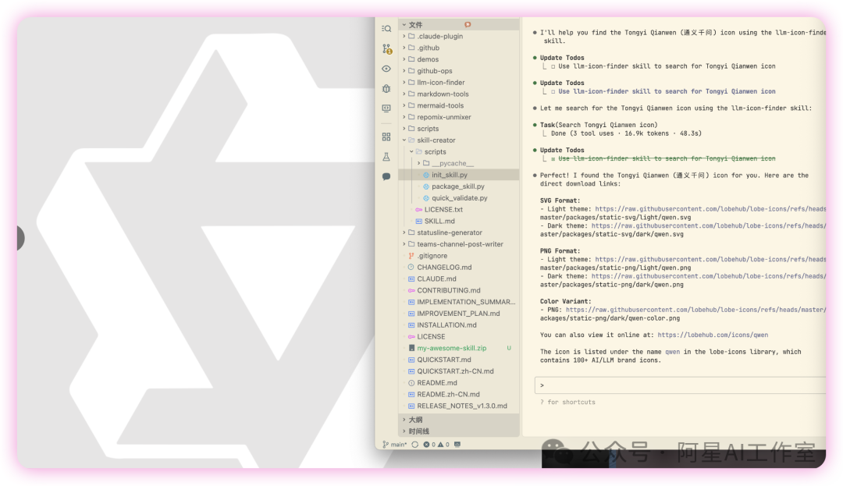
Task: Expand the 时间线 timeline section
Action: [404, 431]
